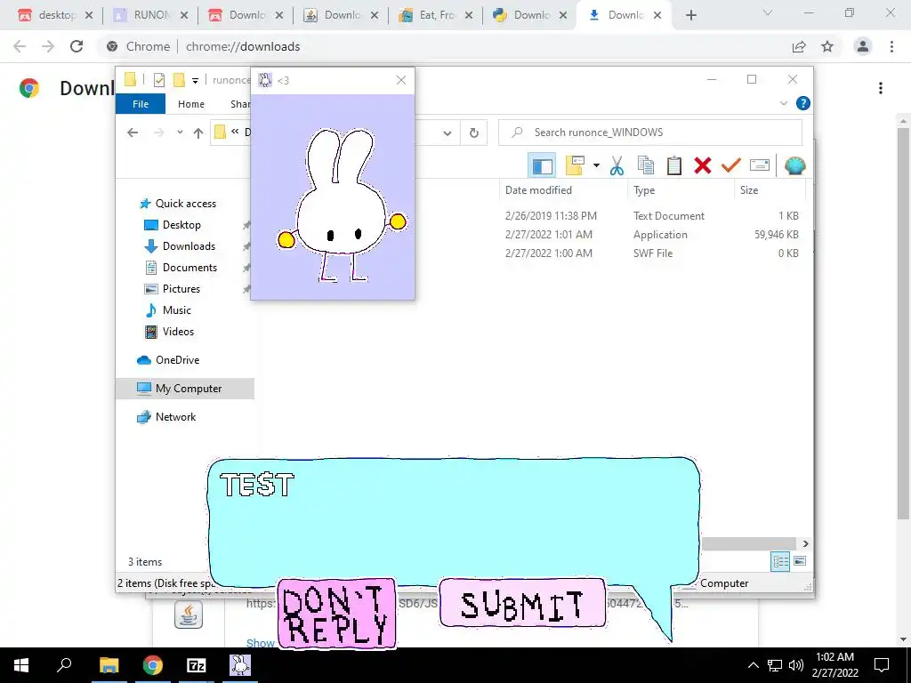
Task: Switch Explorer to details view icon
Action: point(780,561)
